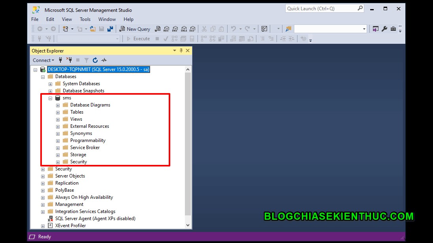Viewport: 433px width, 243px height.
Task: Click the Quick Launch magnifier icon
Action: [x=360, y=9]
